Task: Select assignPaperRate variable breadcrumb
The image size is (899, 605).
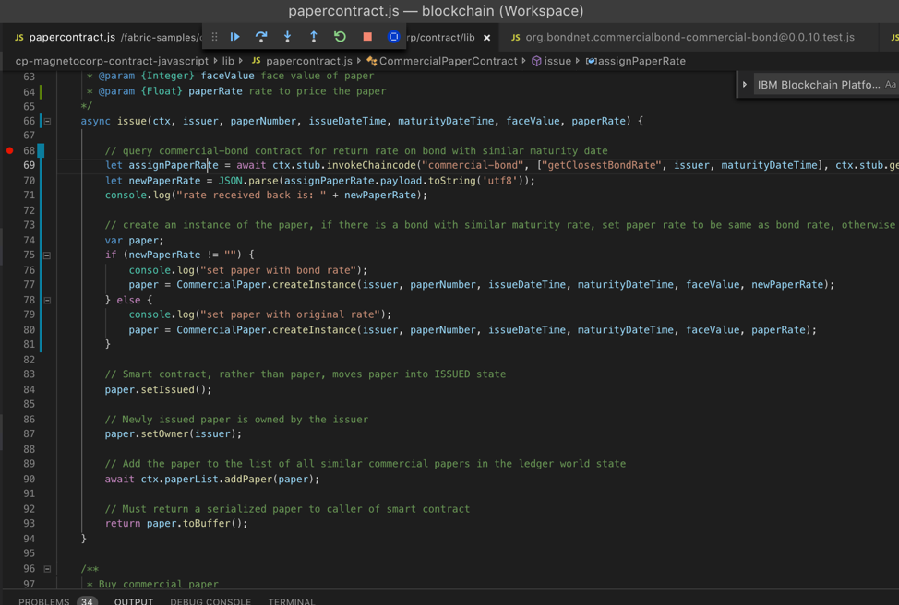Action: pyautogui.click(x=641, y=61)
